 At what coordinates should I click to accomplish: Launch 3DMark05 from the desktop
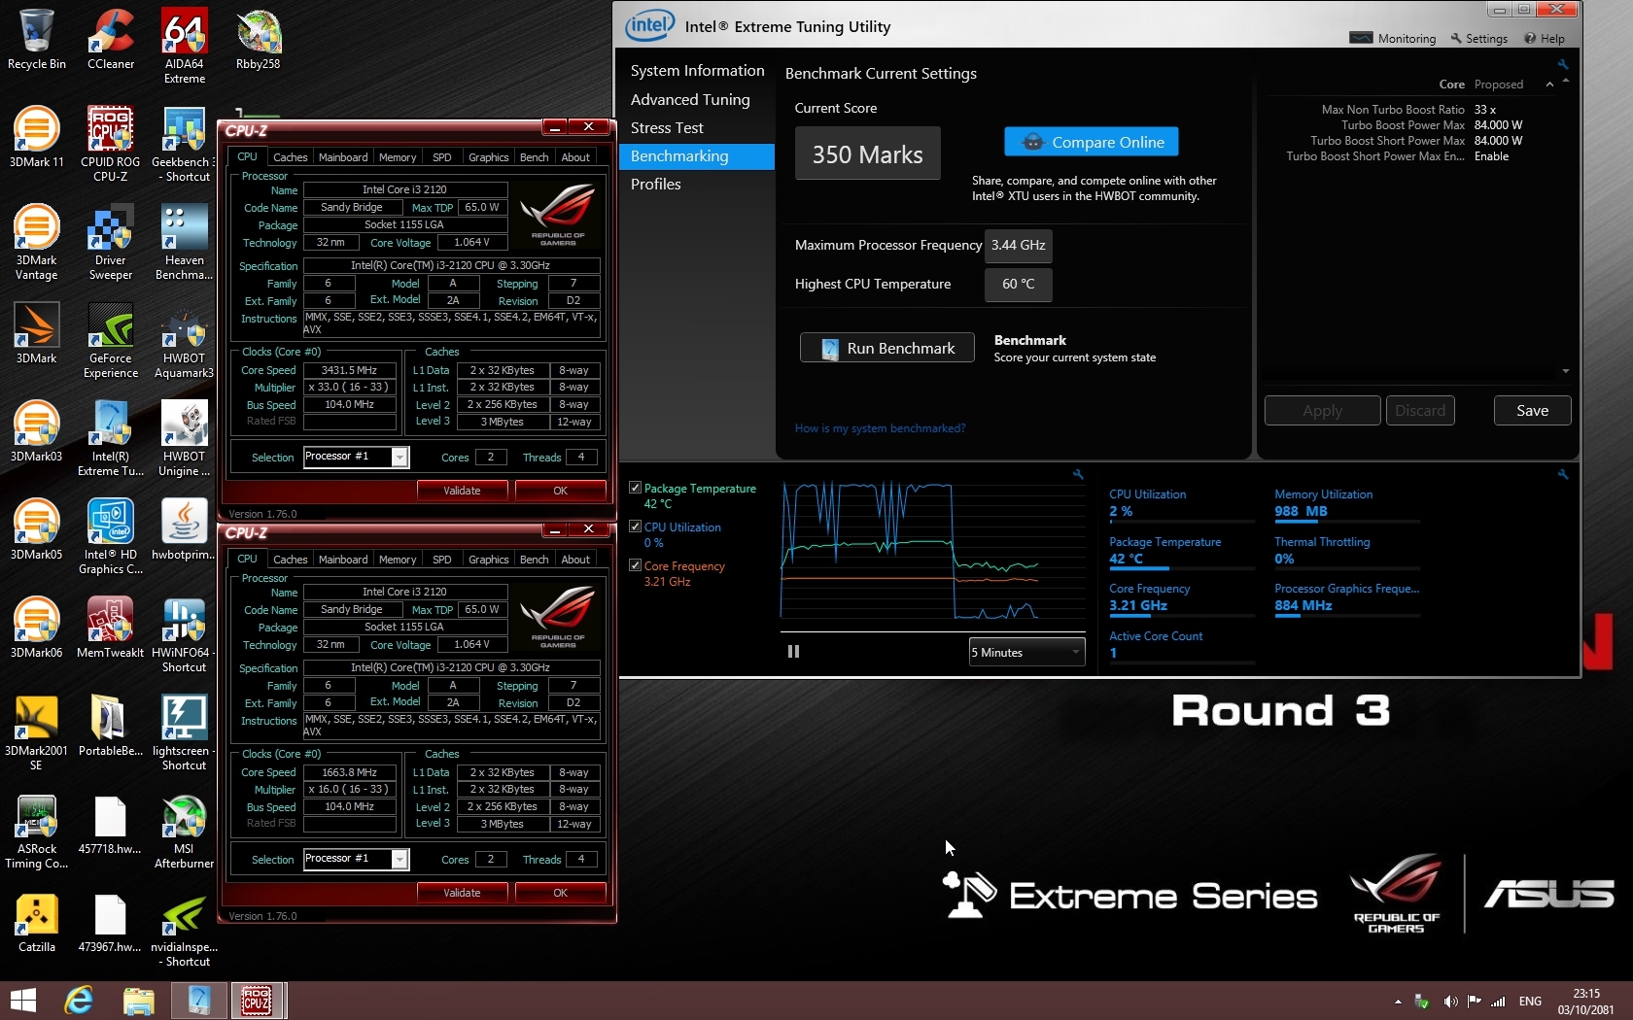[37, 528]
